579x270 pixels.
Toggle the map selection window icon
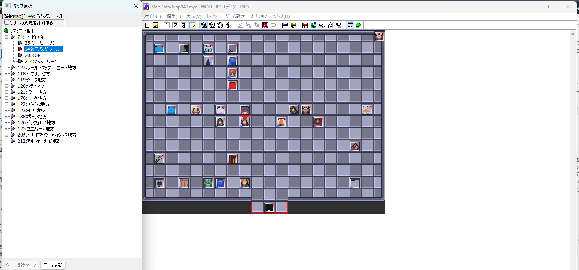point(350,25)
